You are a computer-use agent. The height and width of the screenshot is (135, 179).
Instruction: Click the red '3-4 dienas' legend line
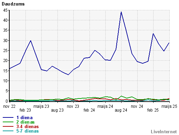[8, 126]
